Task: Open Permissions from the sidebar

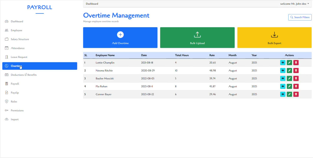Action: click(x=39, y=110)
